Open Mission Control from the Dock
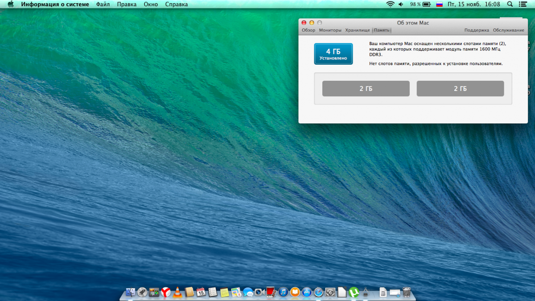 154,292
